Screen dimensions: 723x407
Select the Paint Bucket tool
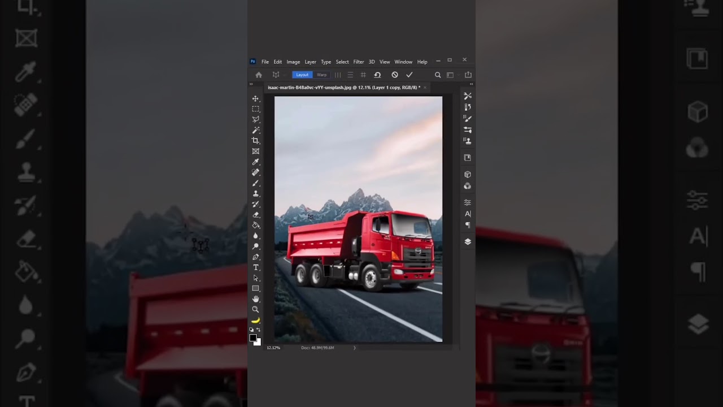255,225
